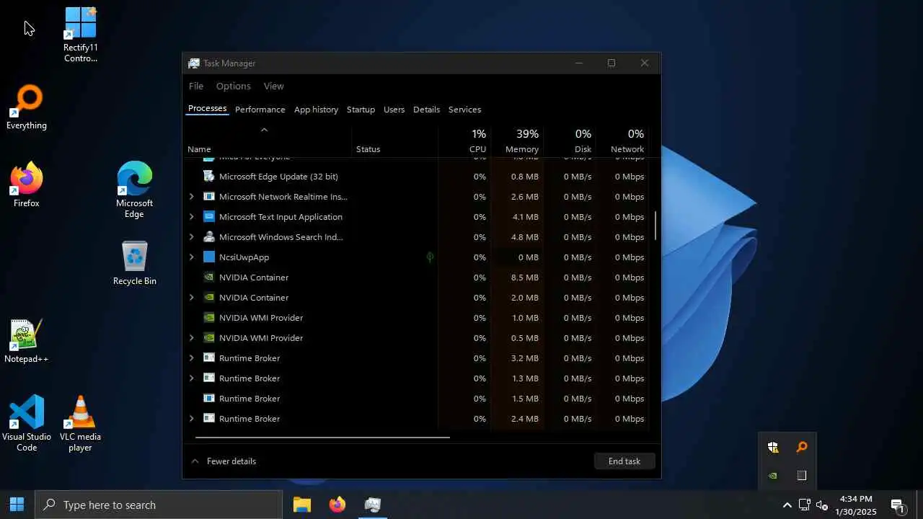Click the Task Manager taskbar button
923x519 pixels.
click(x=373, y=505)
